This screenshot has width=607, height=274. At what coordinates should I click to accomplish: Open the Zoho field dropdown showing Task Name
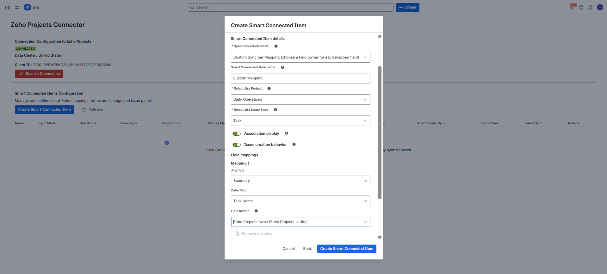point(300,201)
